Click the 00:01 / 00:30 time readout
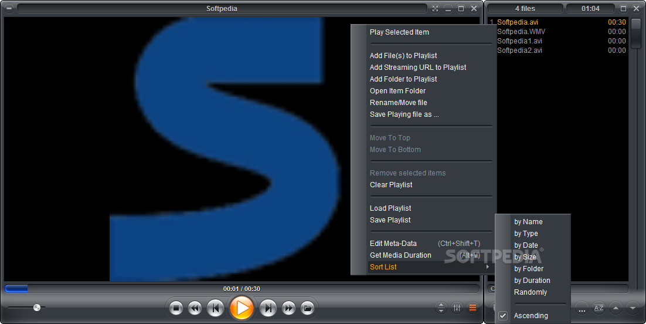This screenshot has height=324, width=646. point(242,289)
